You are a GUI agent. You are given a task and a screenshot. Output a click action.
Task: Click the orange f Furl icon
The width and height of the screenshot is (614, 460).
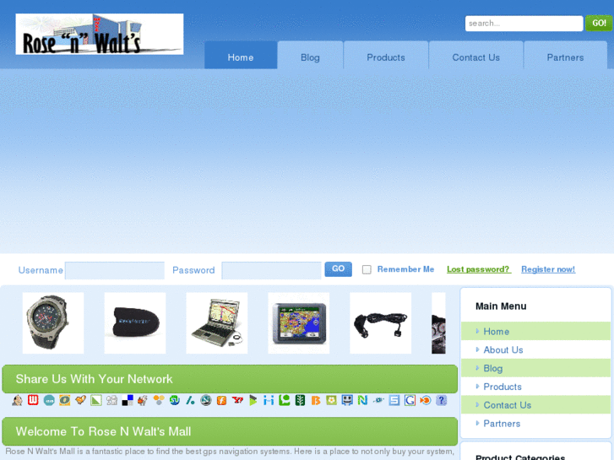[x=221, y=400]
